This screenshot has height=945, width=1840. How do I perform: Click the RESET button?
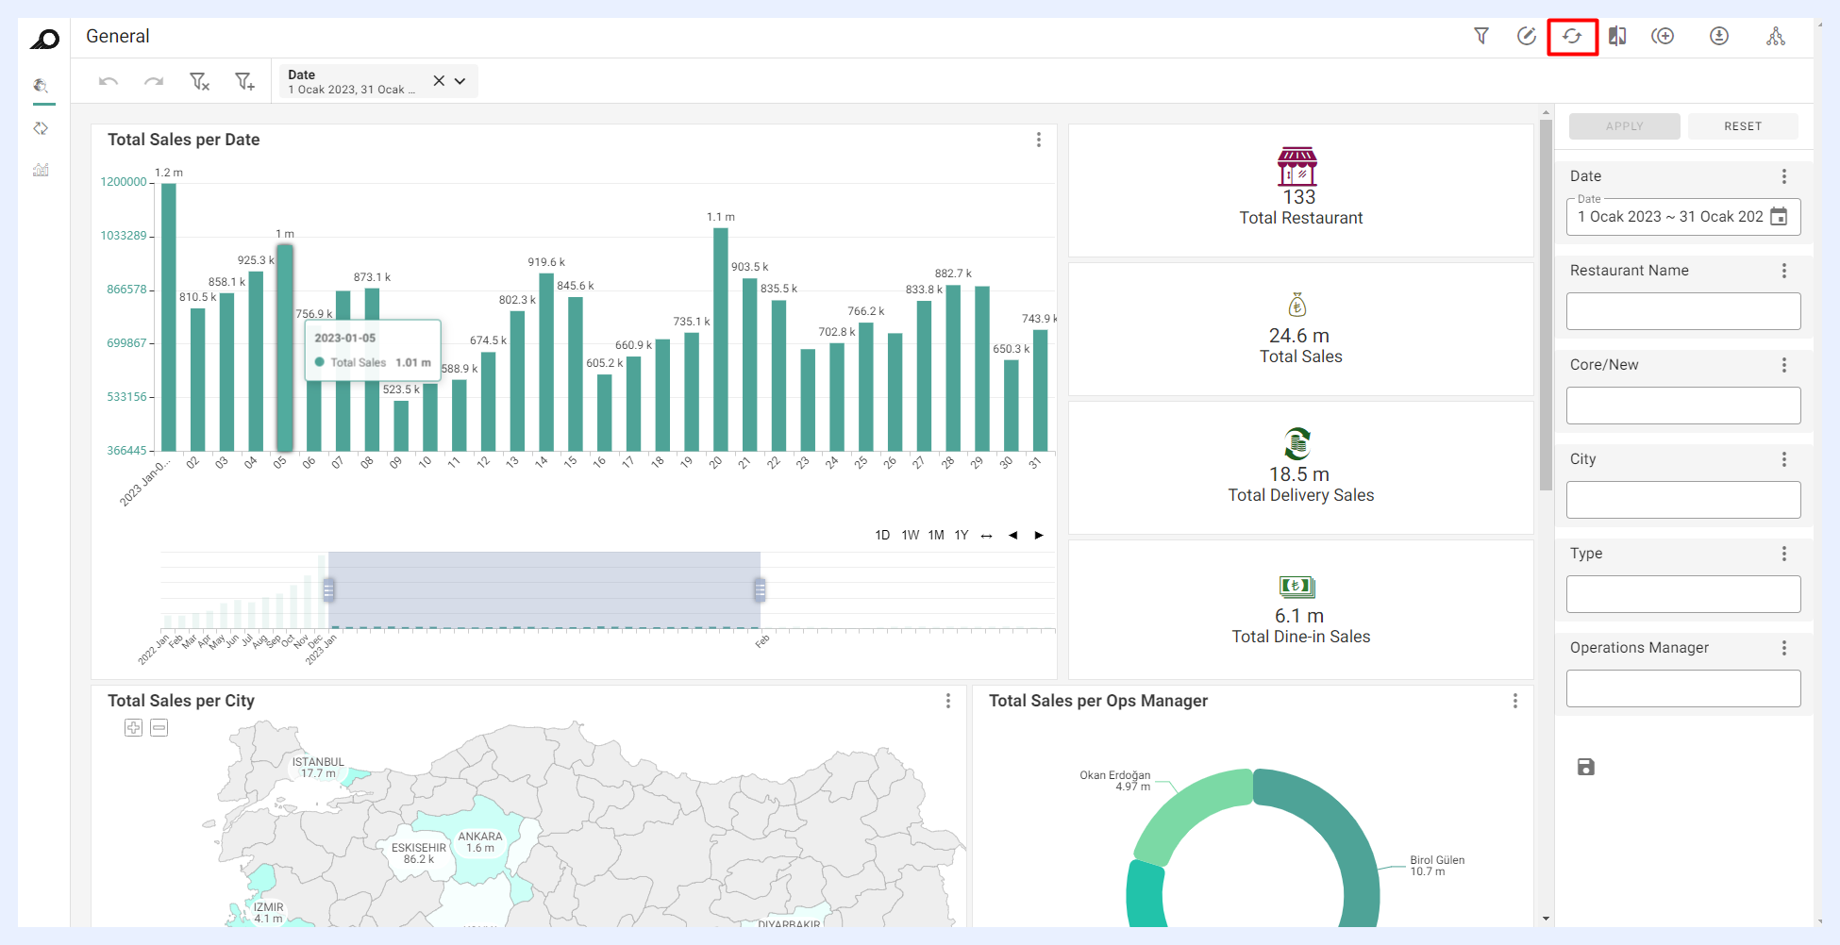1743,126
